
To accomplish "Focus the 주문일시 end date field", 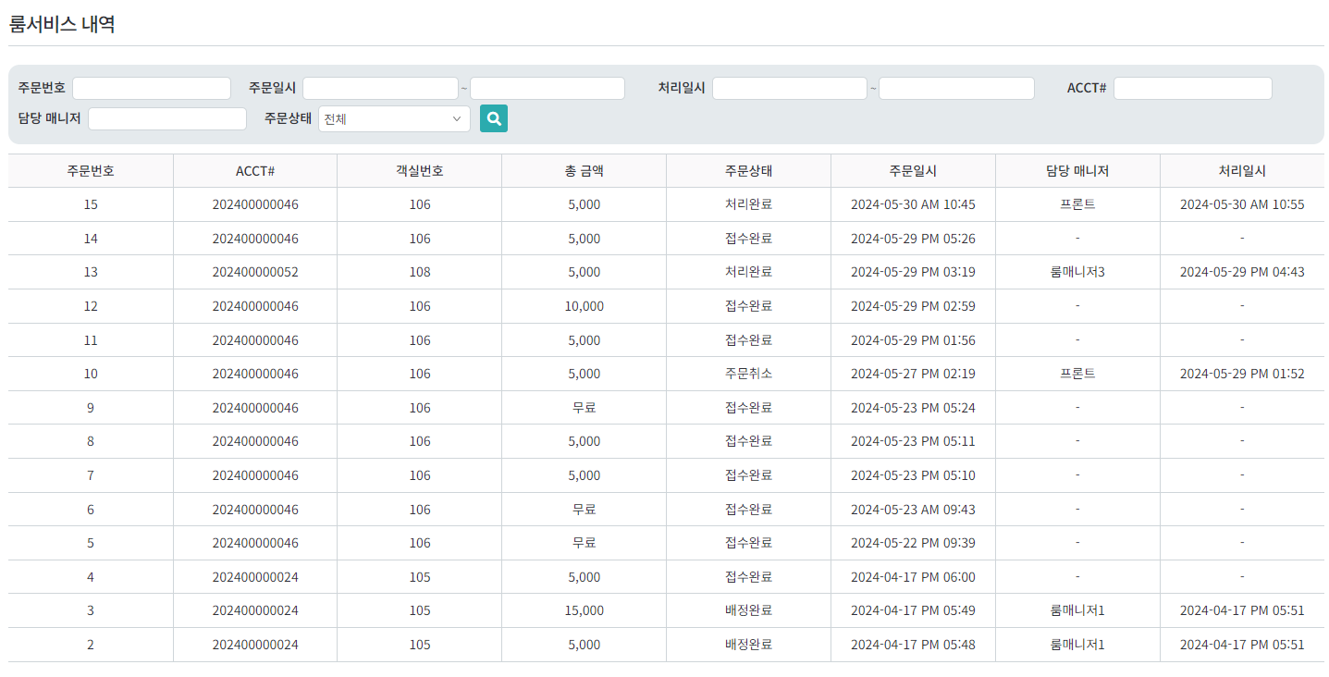I will tap(548, 88).
